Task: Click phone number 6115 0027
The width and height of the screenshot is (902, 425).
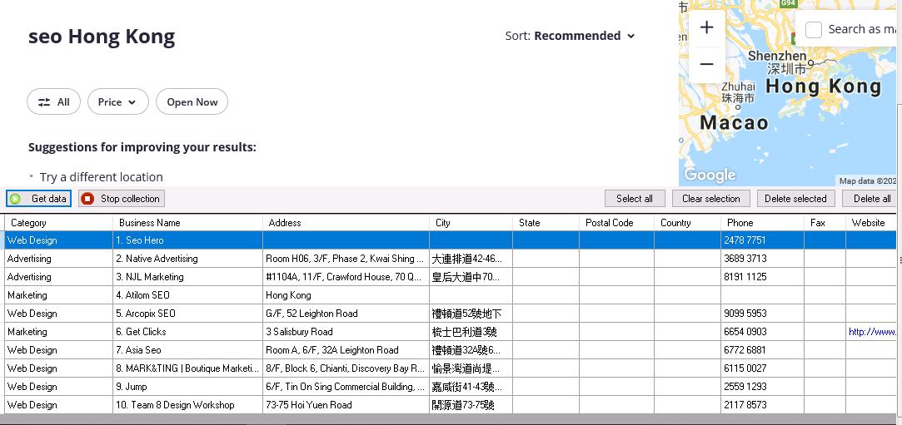Action: click(x=745, y=368)
